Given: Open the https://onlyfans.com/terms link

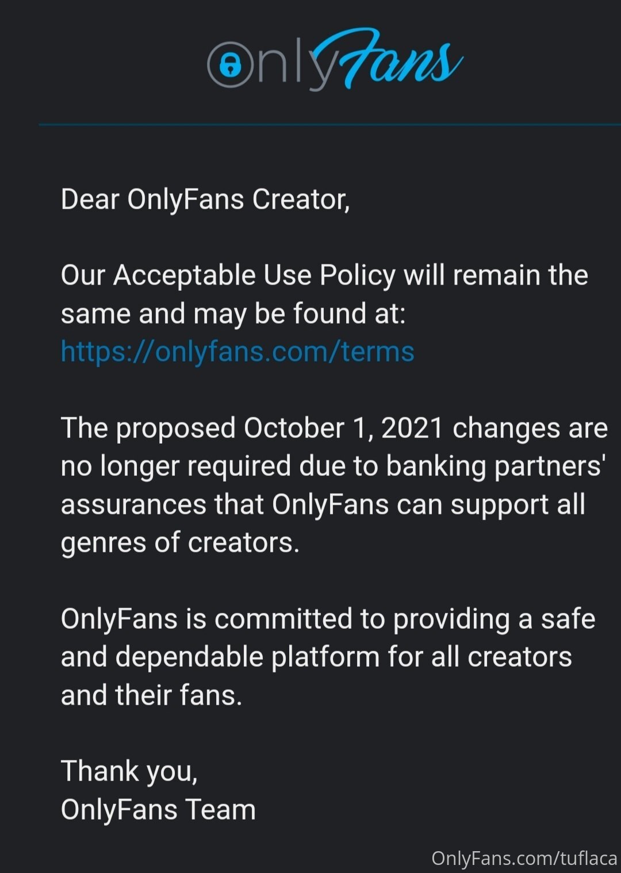Looking at the screenshot, I should tap(237, 351).
